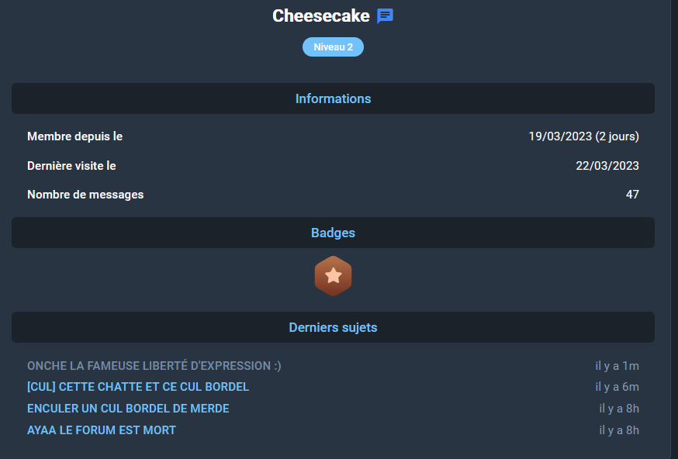Click the 'Nombre de messages' label

pyautogui.click(x=85, y=195)
